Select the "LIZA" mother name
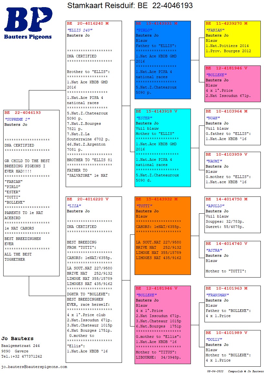Viewport: 264px width, 380px height. click(74, 206)
